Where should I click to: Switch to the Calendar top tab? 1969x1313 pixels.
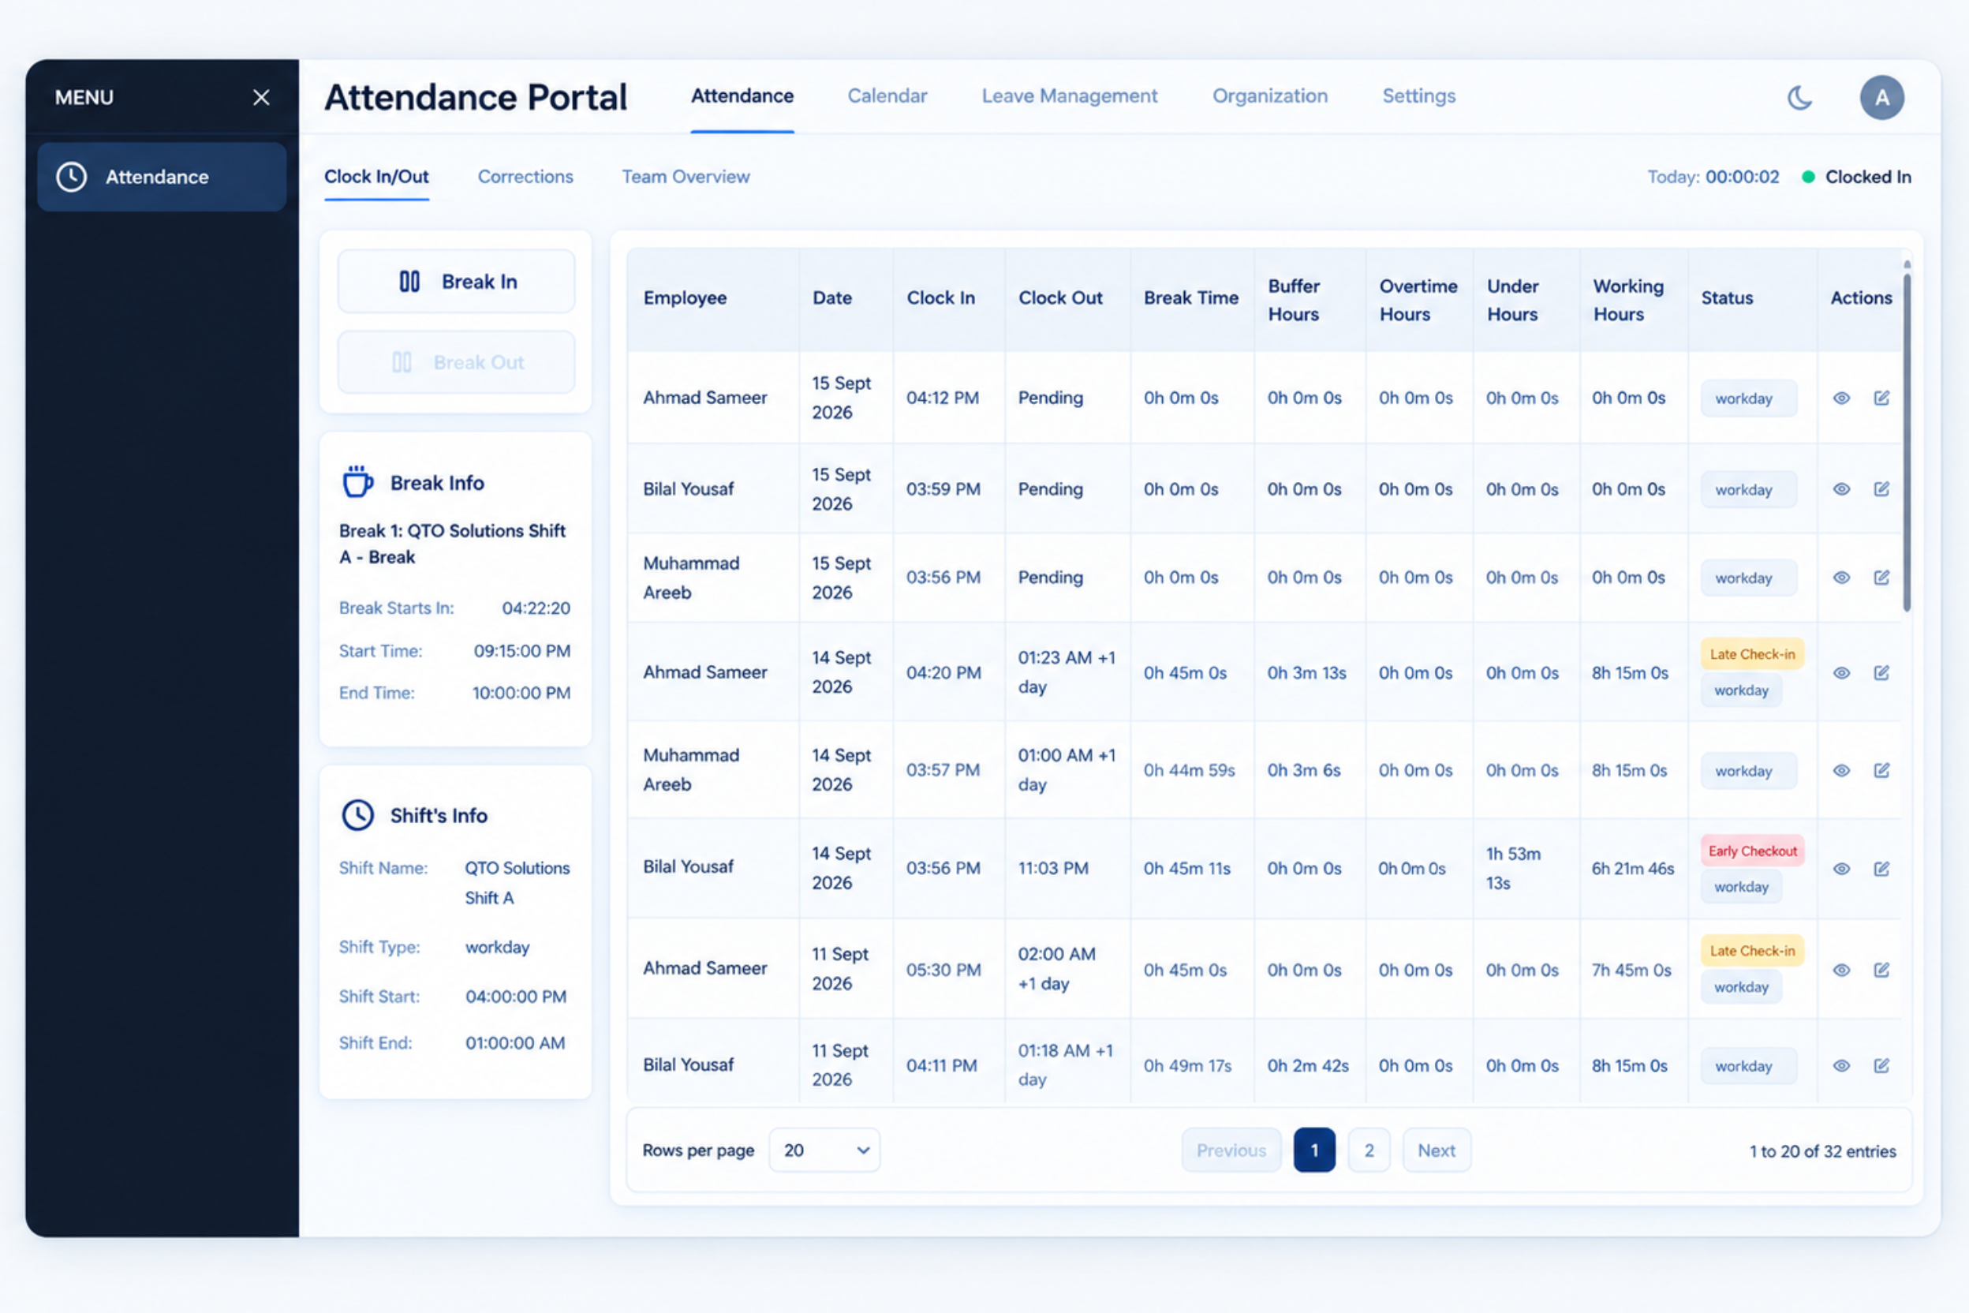click(x=887, y=96)
